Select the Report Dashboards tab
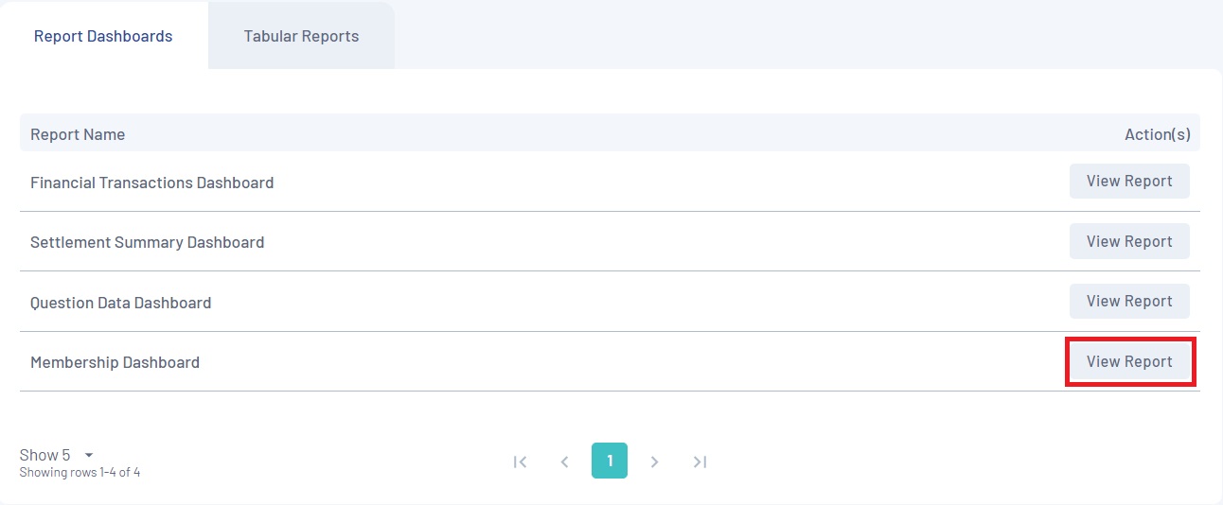The height and width of the screenshot is (505, 1223). click(103, 36)
